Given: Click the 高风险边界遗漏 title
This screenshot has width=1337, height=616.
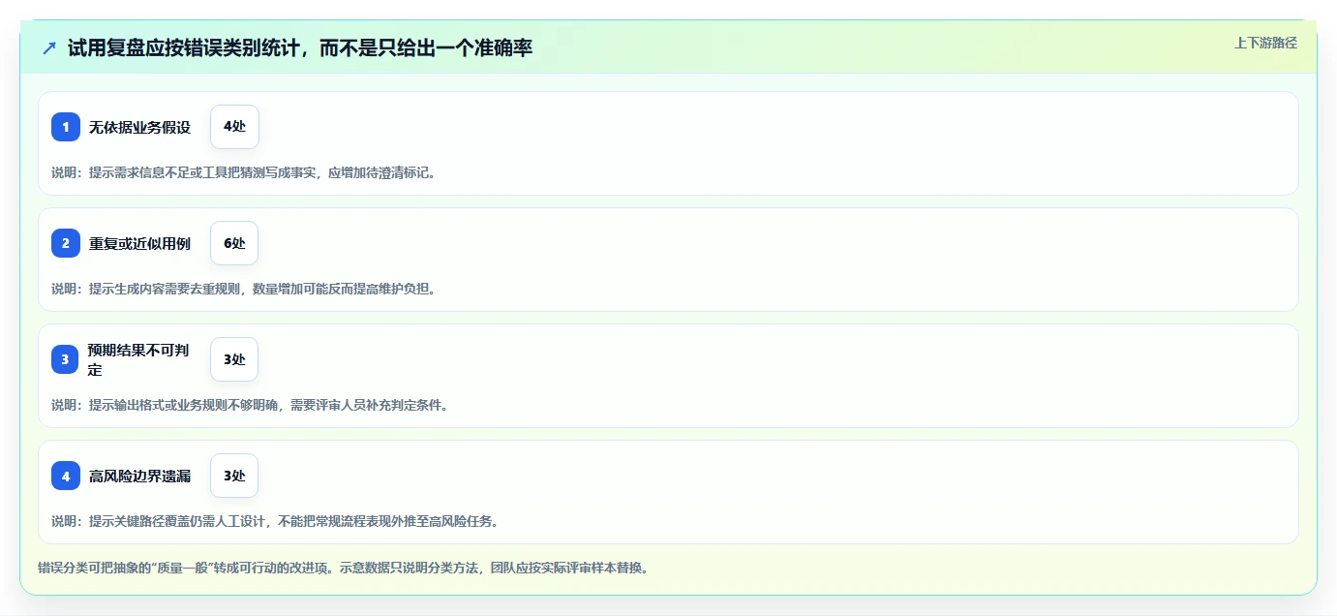Looking at the screenshot, I should pos(140,476).
